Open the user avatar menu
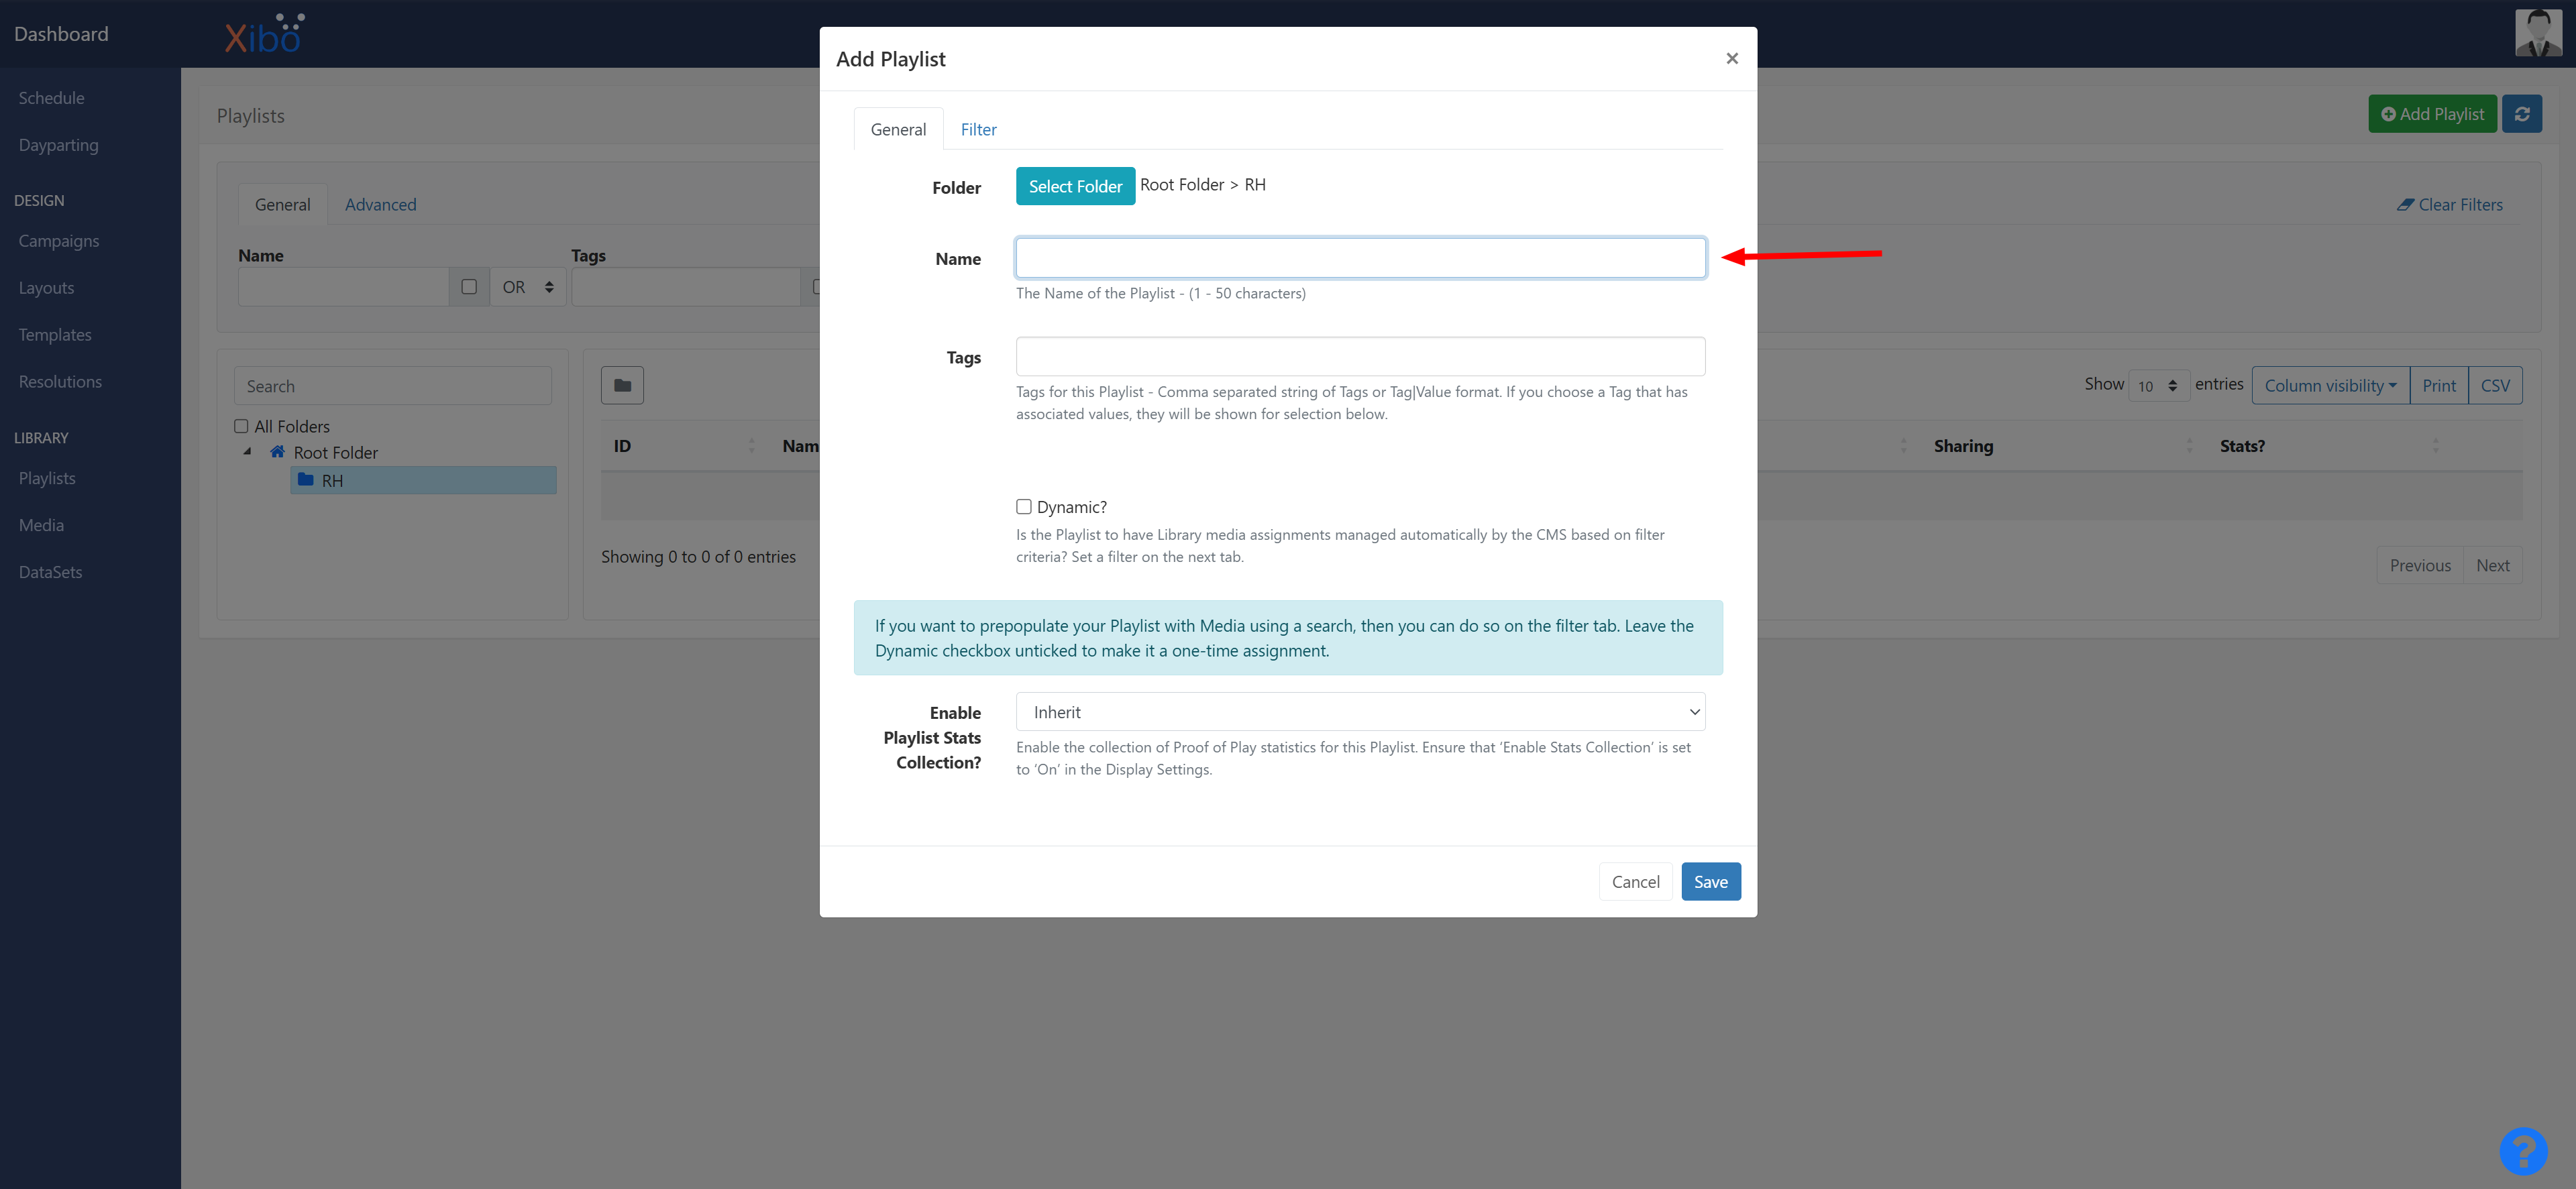2576x1189 pixels. point(2538,33)
